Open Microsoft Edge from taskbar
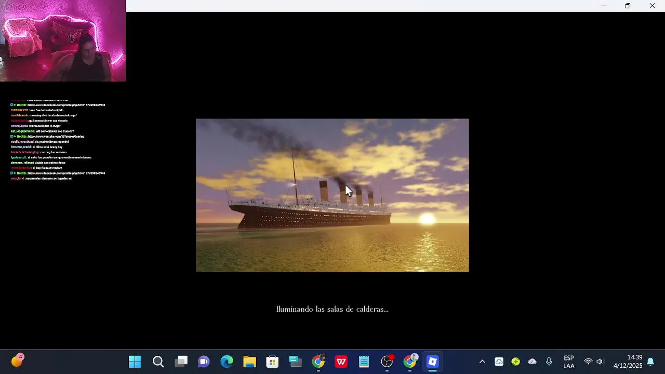 point(227,362)
